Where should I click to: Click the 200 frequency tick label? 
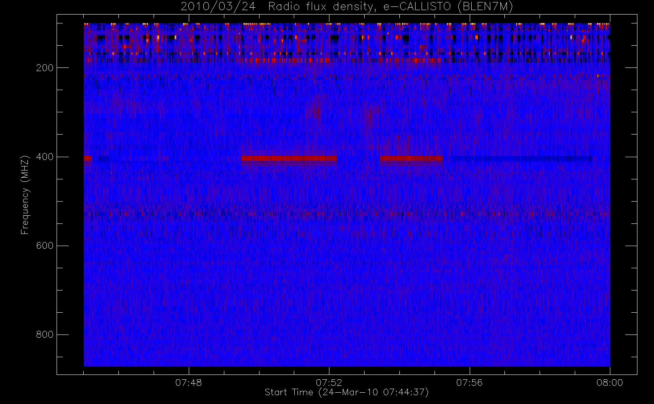click(x=44, y=68)
